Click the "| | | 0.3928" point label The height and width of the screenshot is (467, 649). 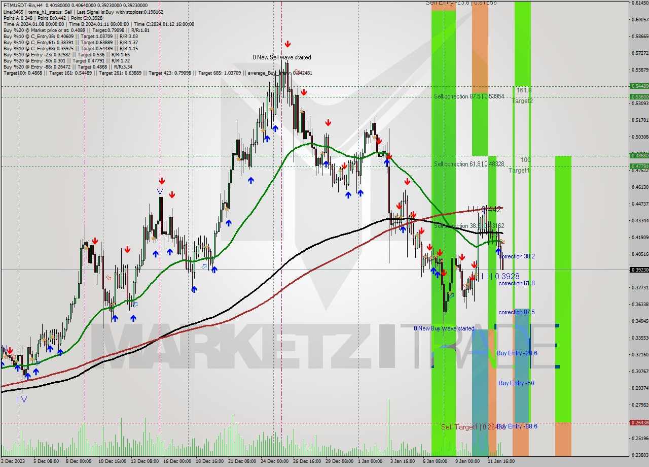(499, 276)
